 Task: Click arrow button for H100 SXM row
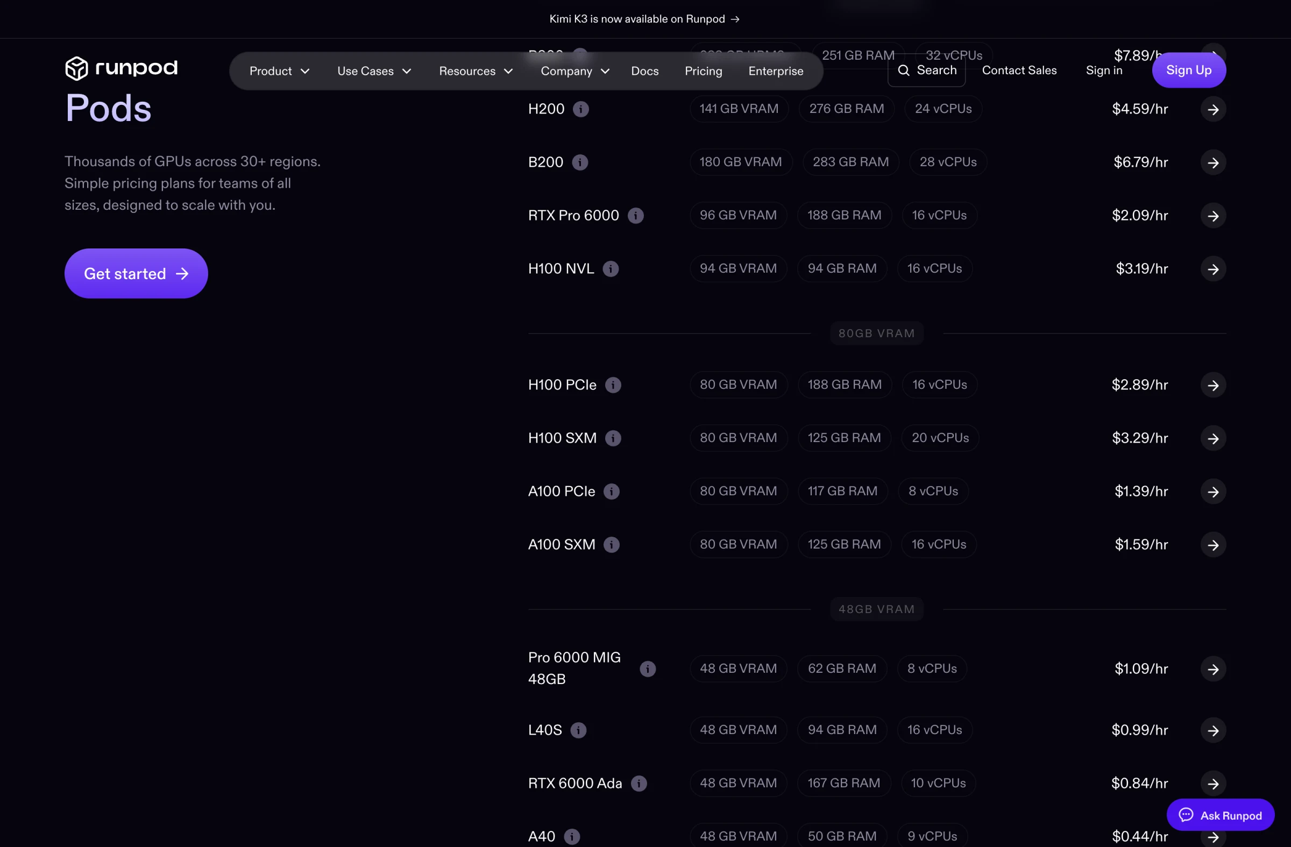pos(1213,438)
